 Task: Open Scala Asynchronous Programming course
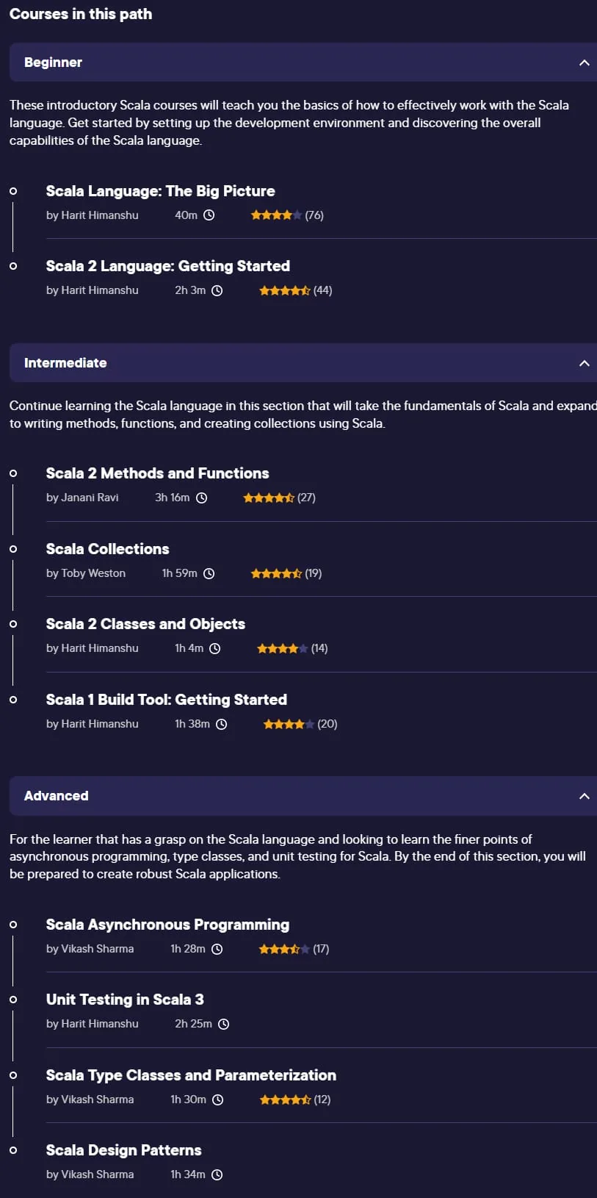tap(167, 925)
